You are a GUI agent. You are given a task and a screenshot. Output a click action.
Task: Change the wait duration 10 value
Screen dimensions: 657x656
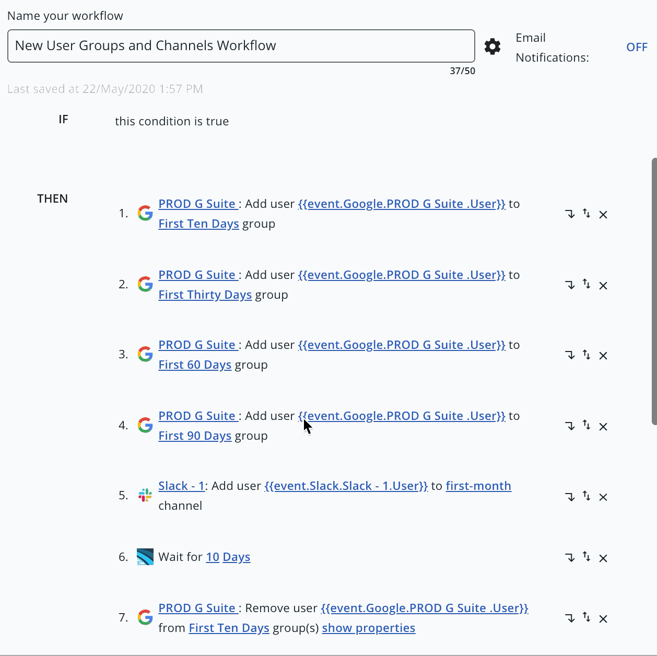[213, 557]
